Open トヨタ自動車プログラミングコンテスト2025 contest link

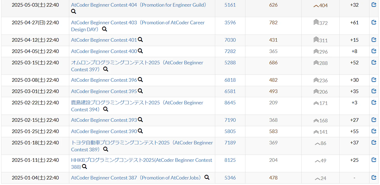[x=142, y=146]
